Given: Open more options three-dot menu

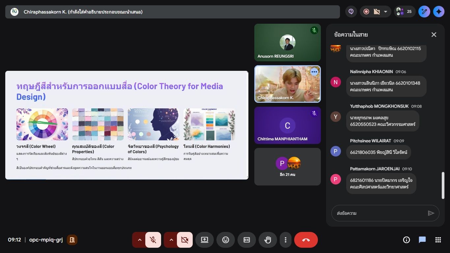Looking at the screenshot, I should [x=286, y=240].
